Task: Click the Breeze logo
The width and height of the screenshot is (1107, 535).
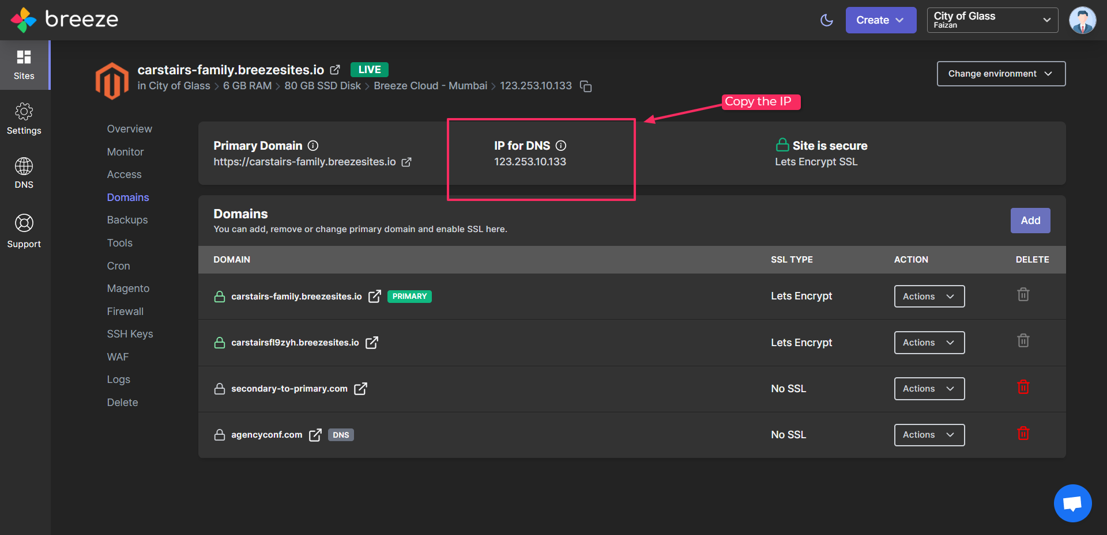Action: click(64, 20)
